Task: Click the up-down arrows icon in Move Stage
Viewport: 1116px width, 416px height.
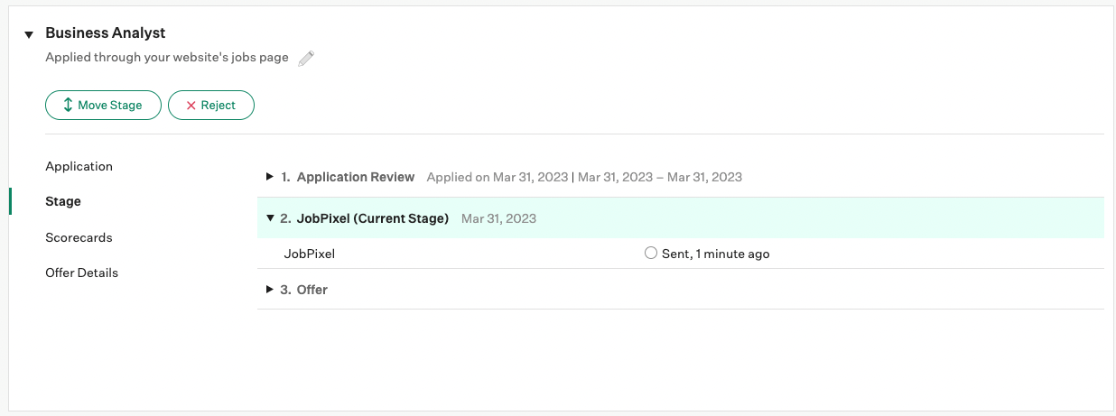Action: (x=68, y=105)
